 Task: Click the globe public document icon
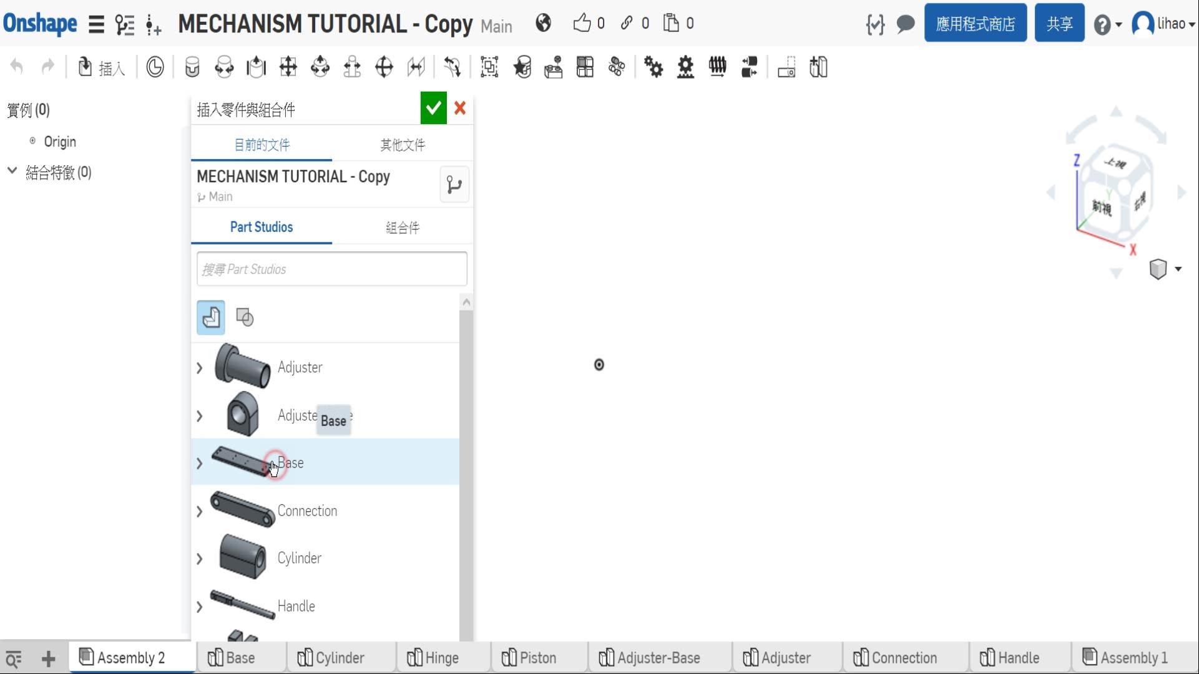(544, 23)
